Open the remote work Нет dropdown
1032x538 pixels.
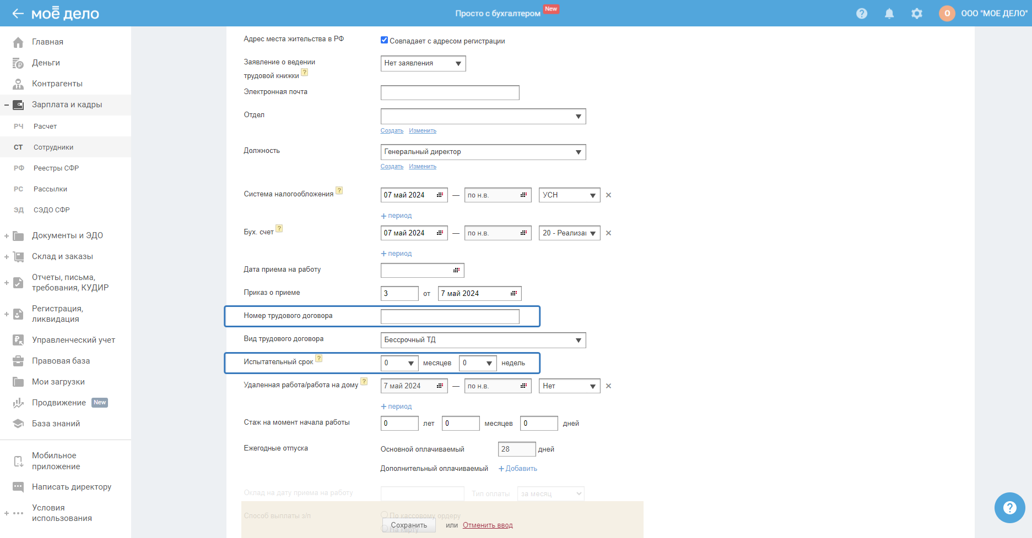pyautogui.click(x=570, y=386)
